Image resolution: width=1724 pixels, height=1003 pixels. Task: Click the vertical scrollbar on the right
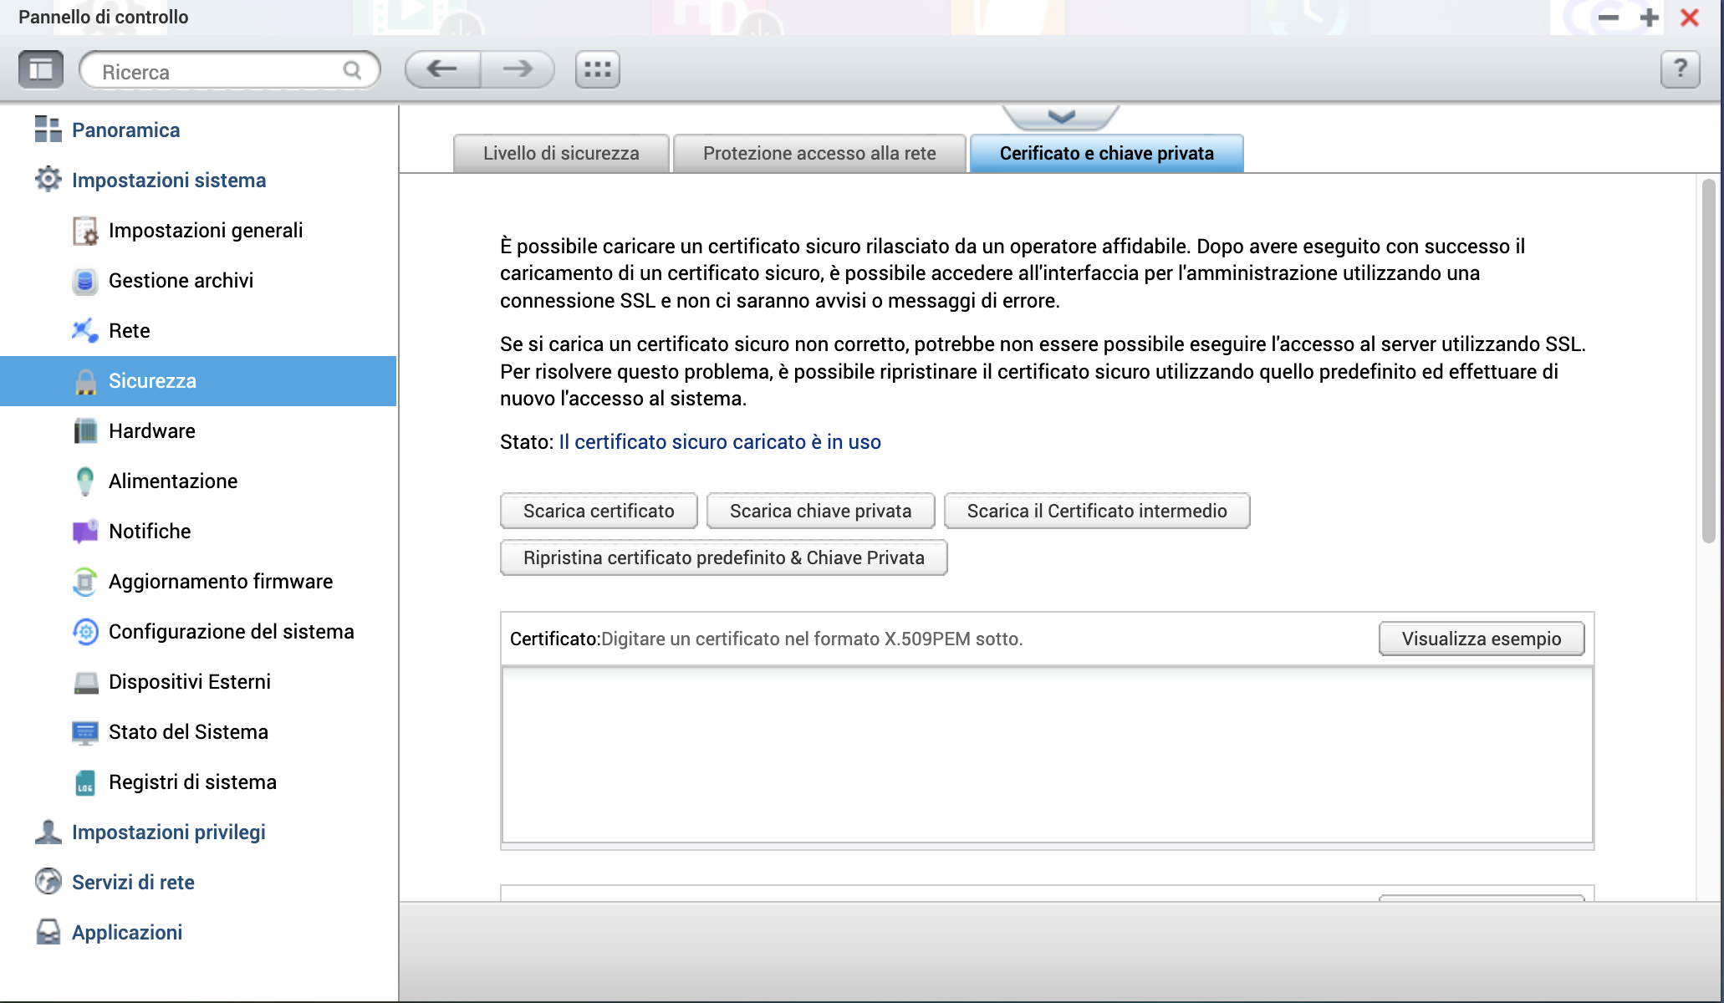(x=1708, y=360)
